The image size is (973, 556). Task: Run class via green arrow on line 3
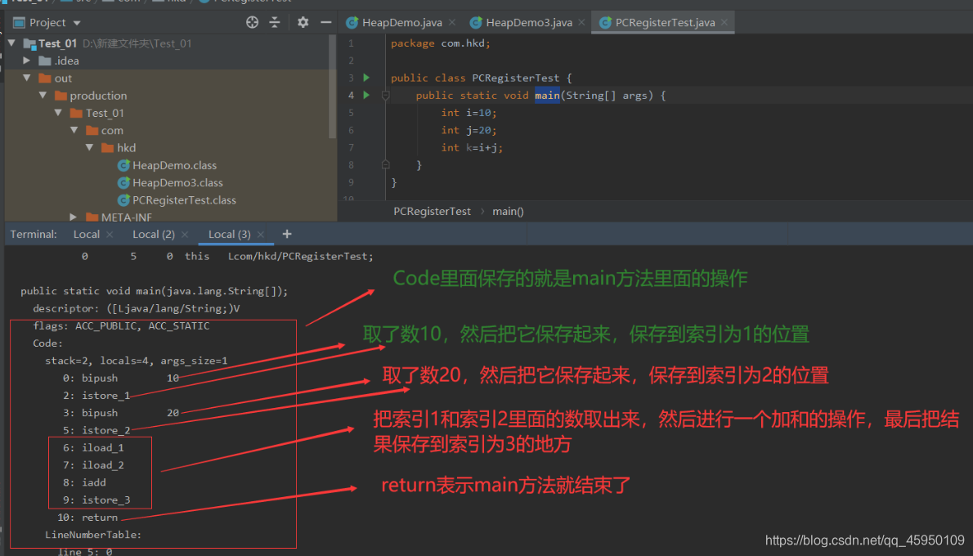[367, 78]
